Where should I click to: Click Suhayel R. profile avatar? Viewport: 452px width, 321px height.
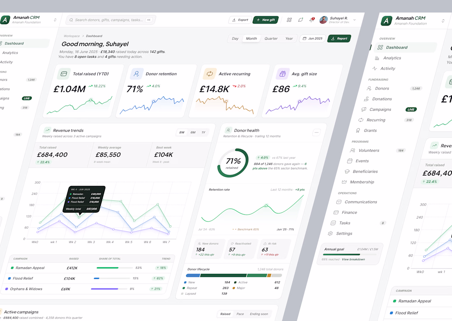click(323, 20)
